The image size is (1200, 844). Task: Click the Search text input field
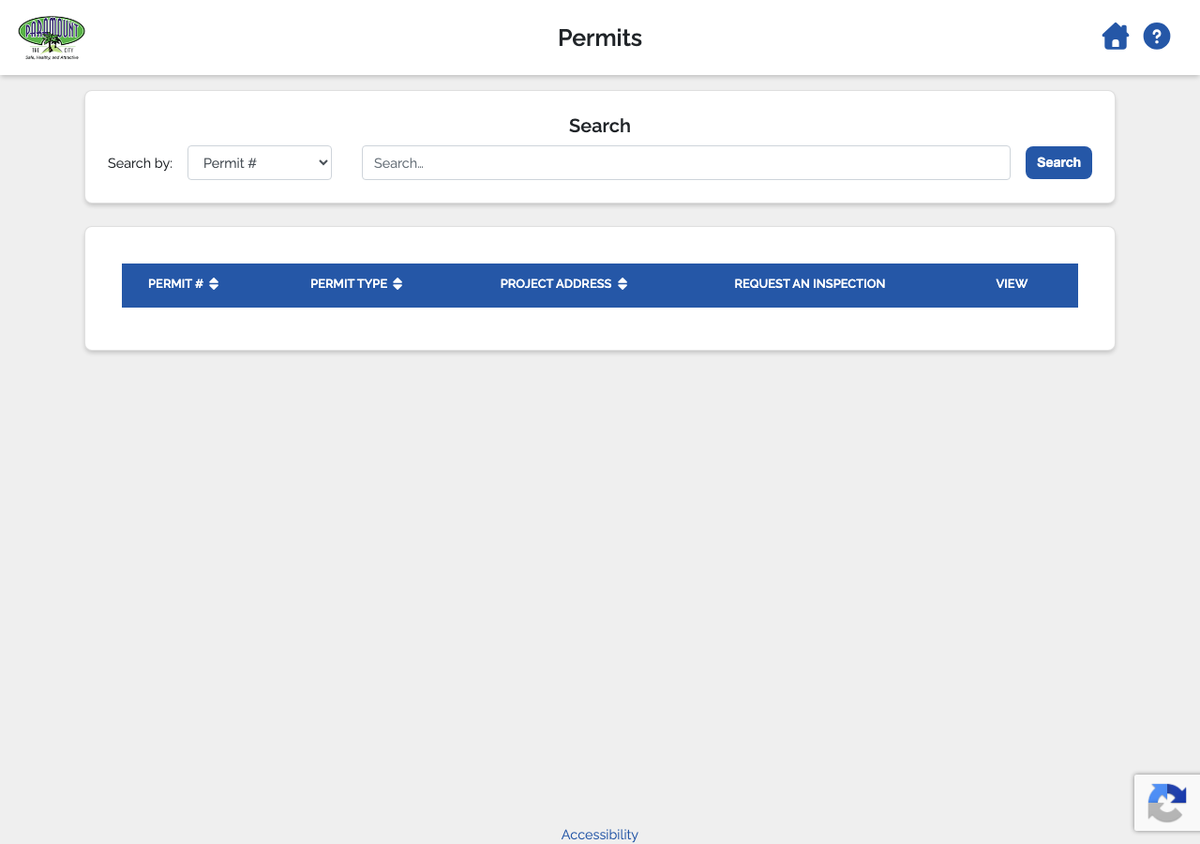pos(686,162)
